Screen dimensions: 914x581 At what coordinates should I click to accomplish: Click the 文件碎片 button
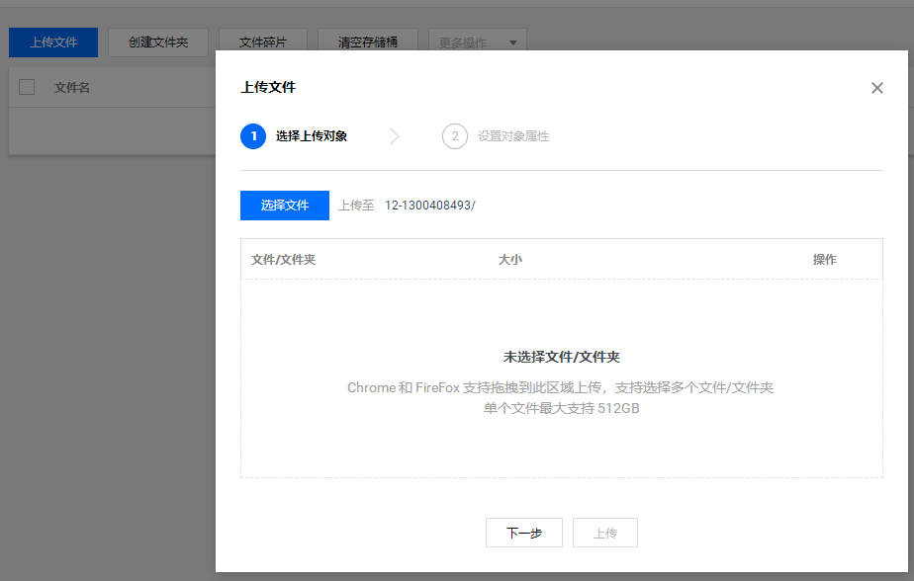tap(263, 42)
